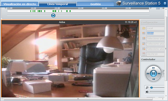Viewport: 168px width, 101px height.
Task: Skip to the previous recording
Action: click(148, 73)
